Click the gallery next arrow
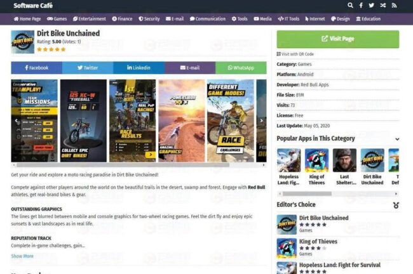Image resolution: width=413 pixels, height=274 pixels. (261, 121)
